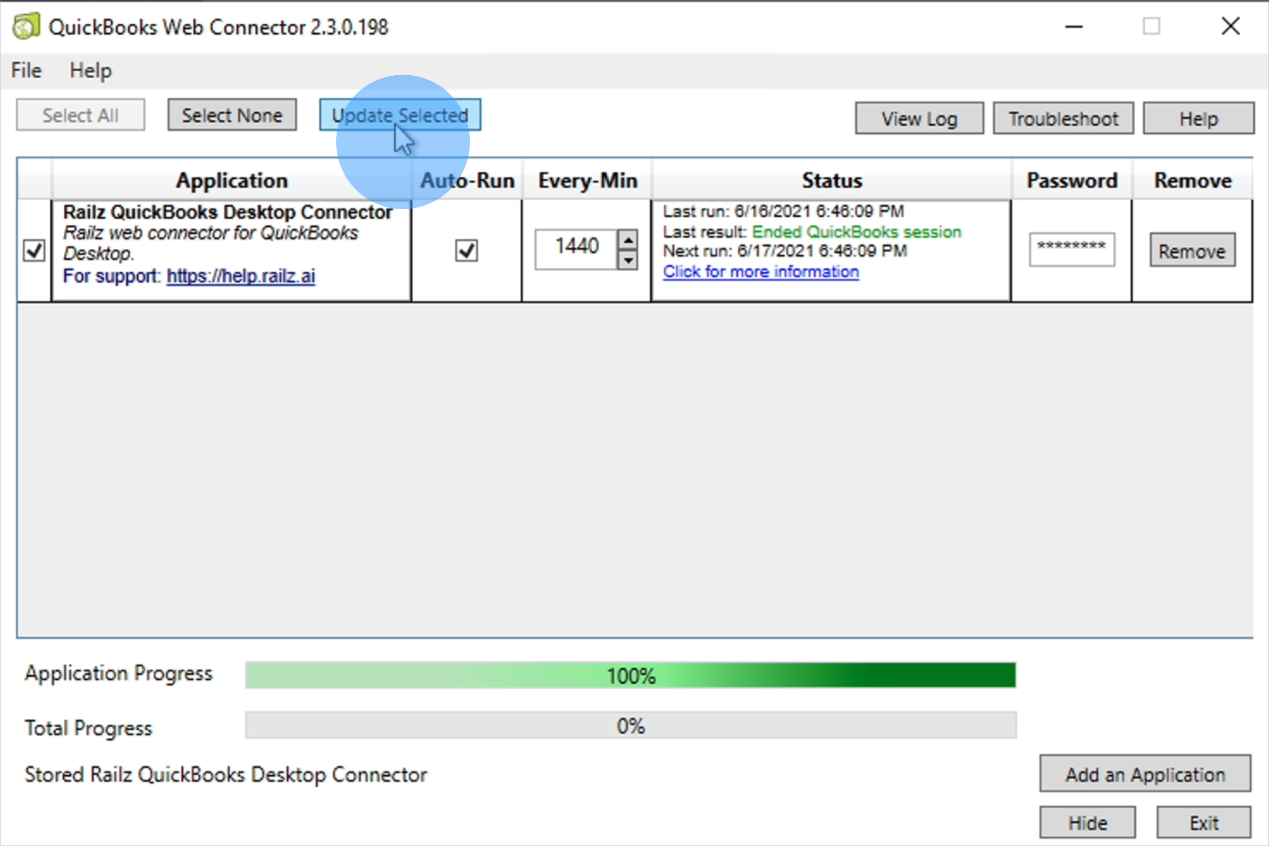1269x846 pixels.
Task: Enable the row selection checkbox for Railz
Action: click(x=34, y=248)
